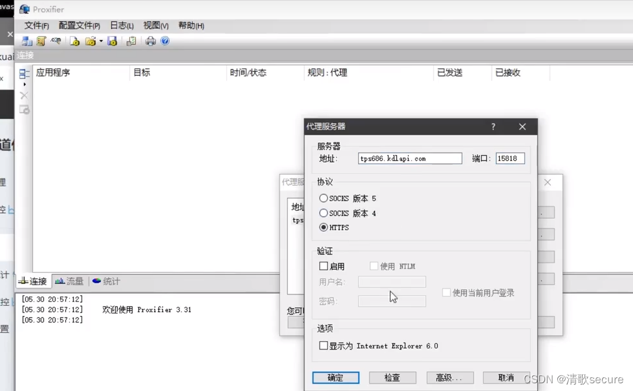The image size is (633, 391).
Task: Switch to the 统计 tab
Action: click(106, 281)
